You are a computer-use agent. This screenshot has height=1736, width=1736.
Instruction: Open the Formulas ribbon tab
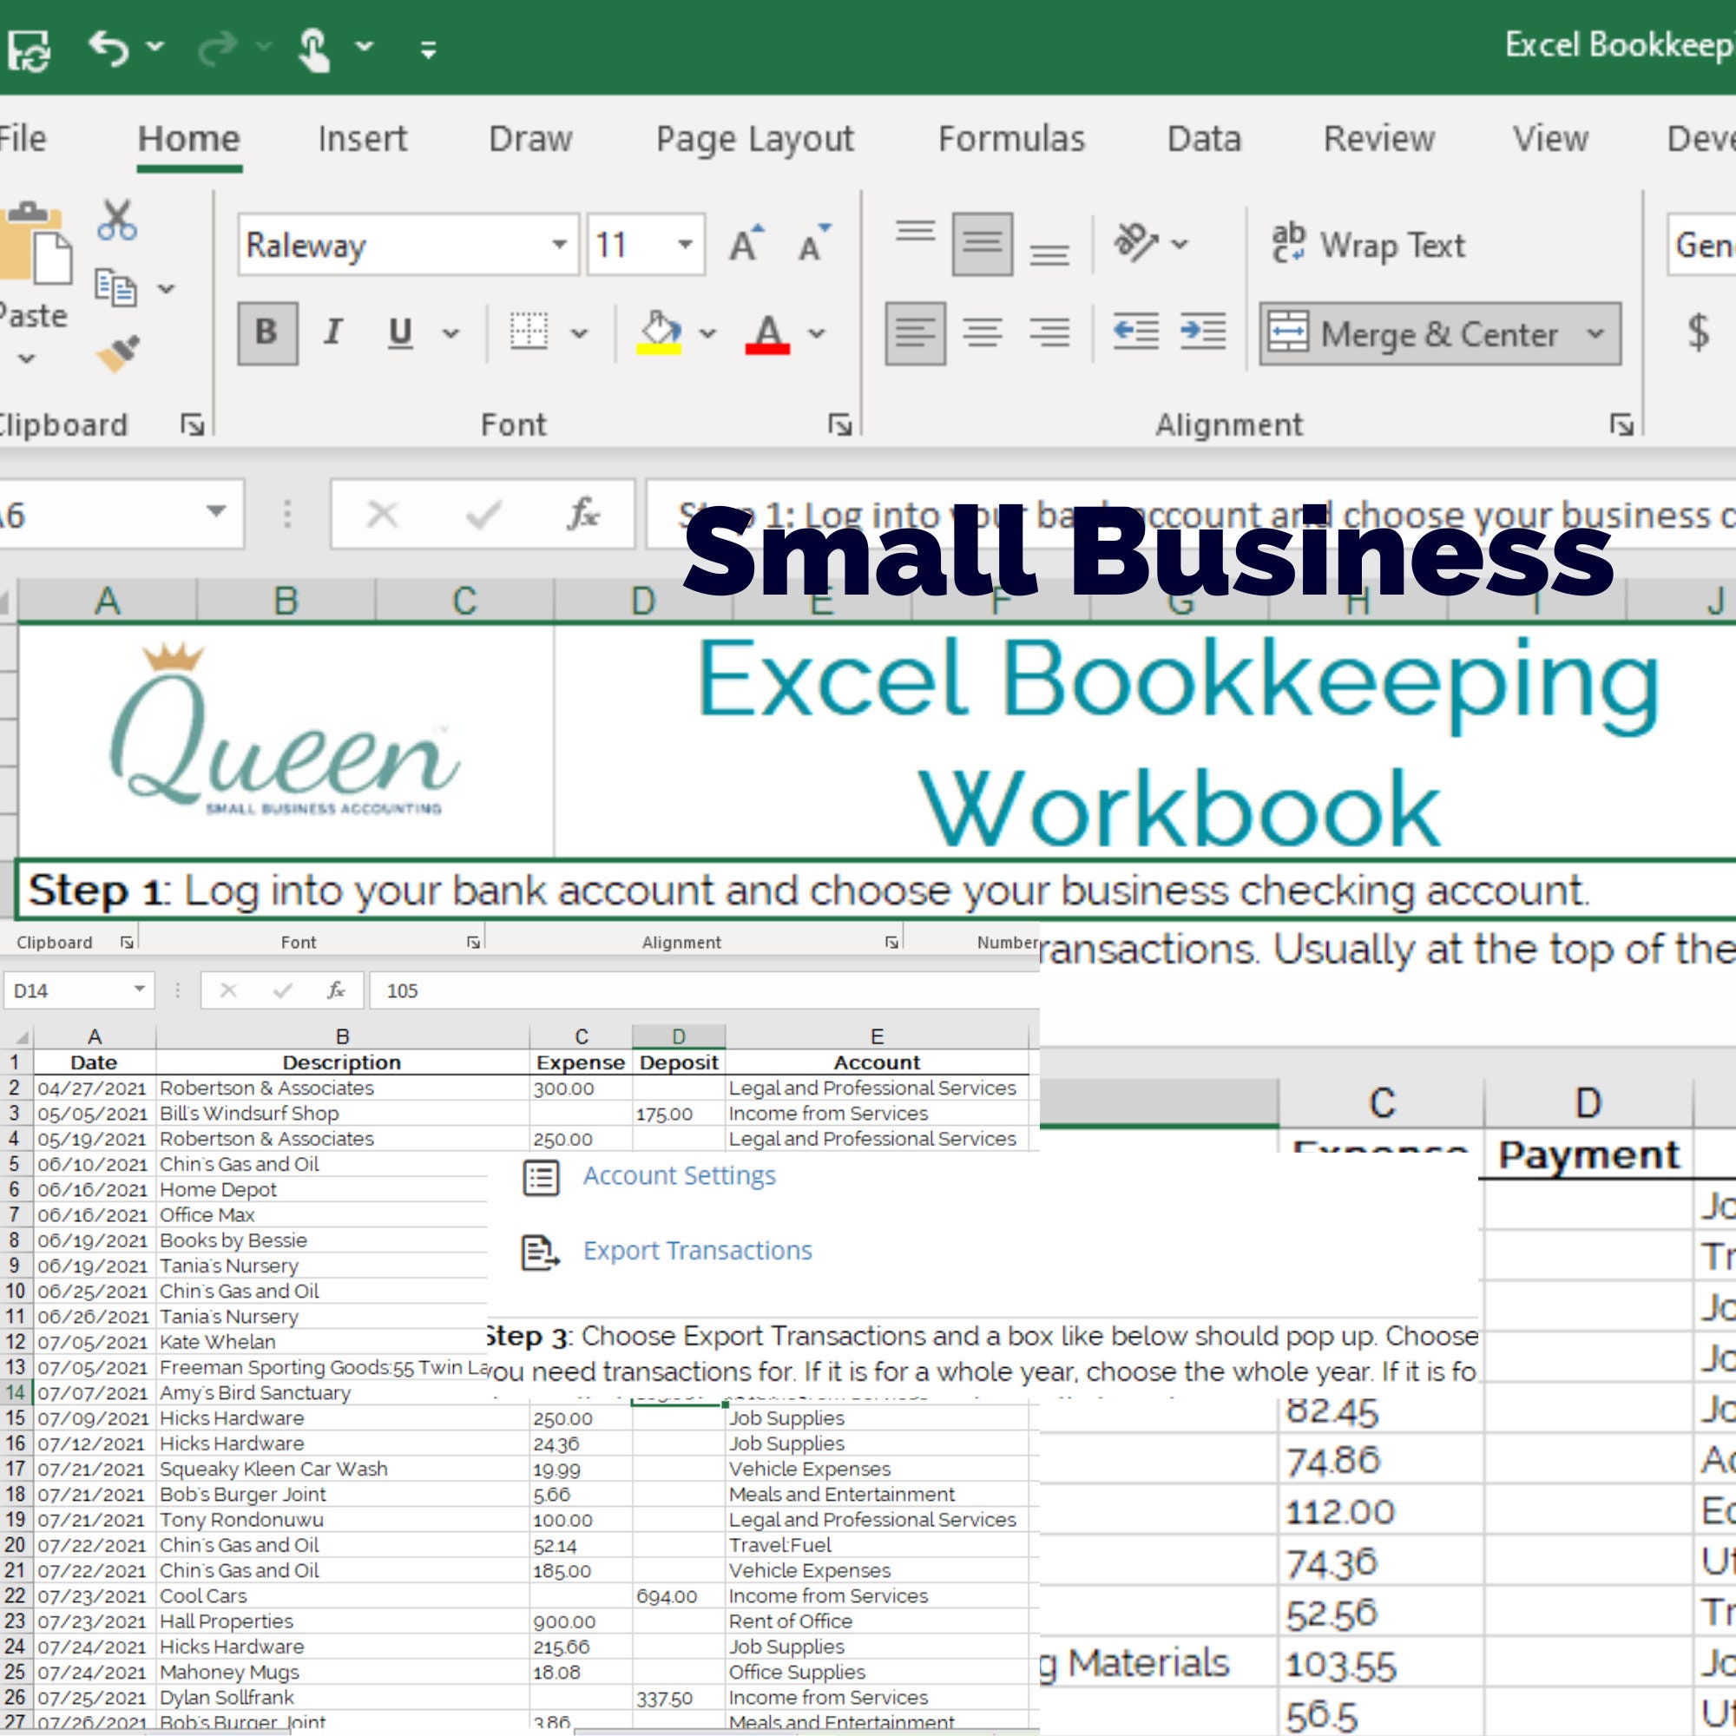coord(1012,139)
